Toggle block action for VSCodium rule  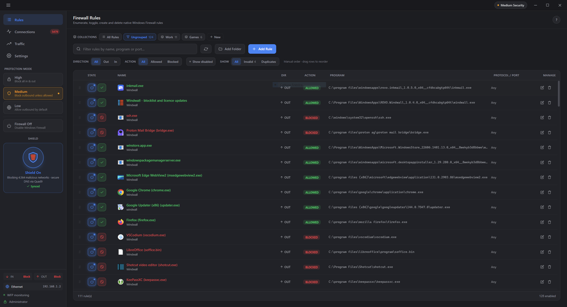(102, 237)
